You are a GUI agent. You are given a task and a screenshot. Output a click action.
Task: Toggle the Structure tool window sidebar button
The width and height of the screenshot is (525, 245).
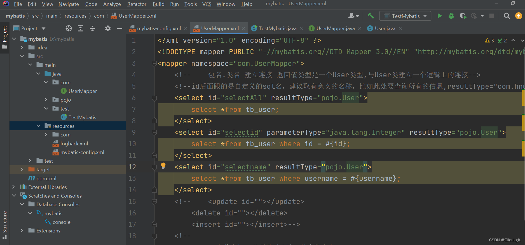click(4, 225)
